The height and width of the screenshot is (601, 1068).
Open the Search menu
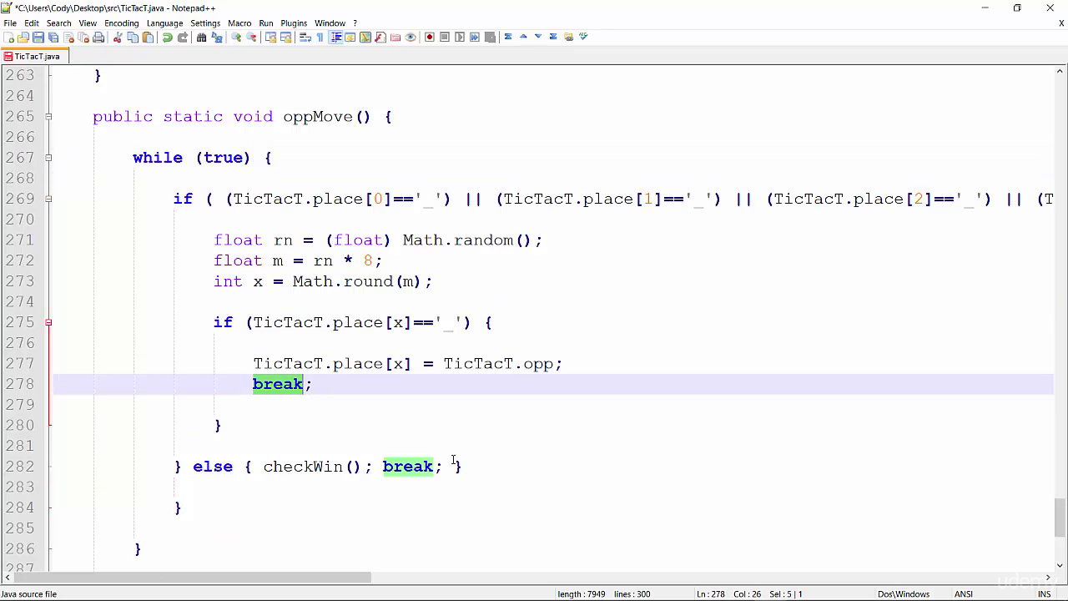click(58, 23)
